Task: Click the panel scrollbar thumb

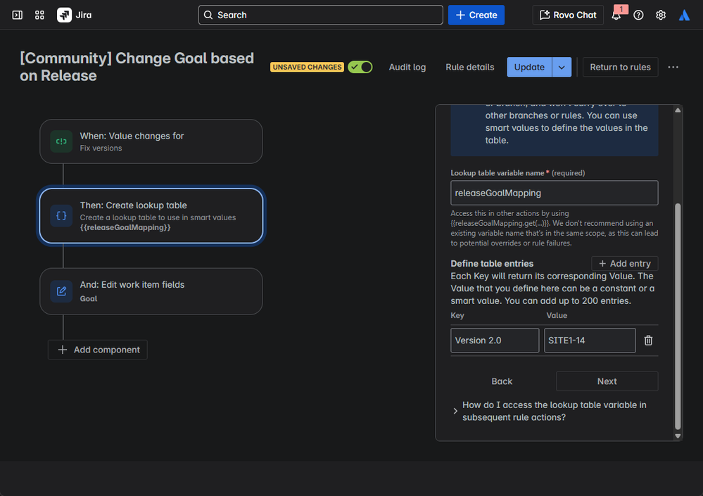Action: click(x=678, y=316)
